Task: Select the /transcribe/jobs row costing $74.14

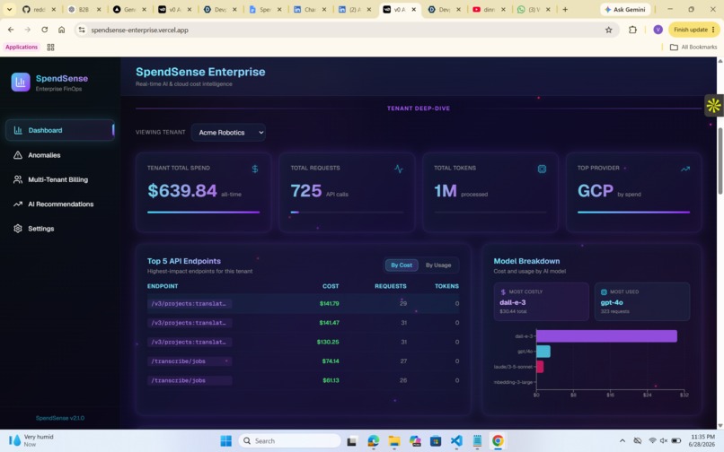Action: coord(303,361)
